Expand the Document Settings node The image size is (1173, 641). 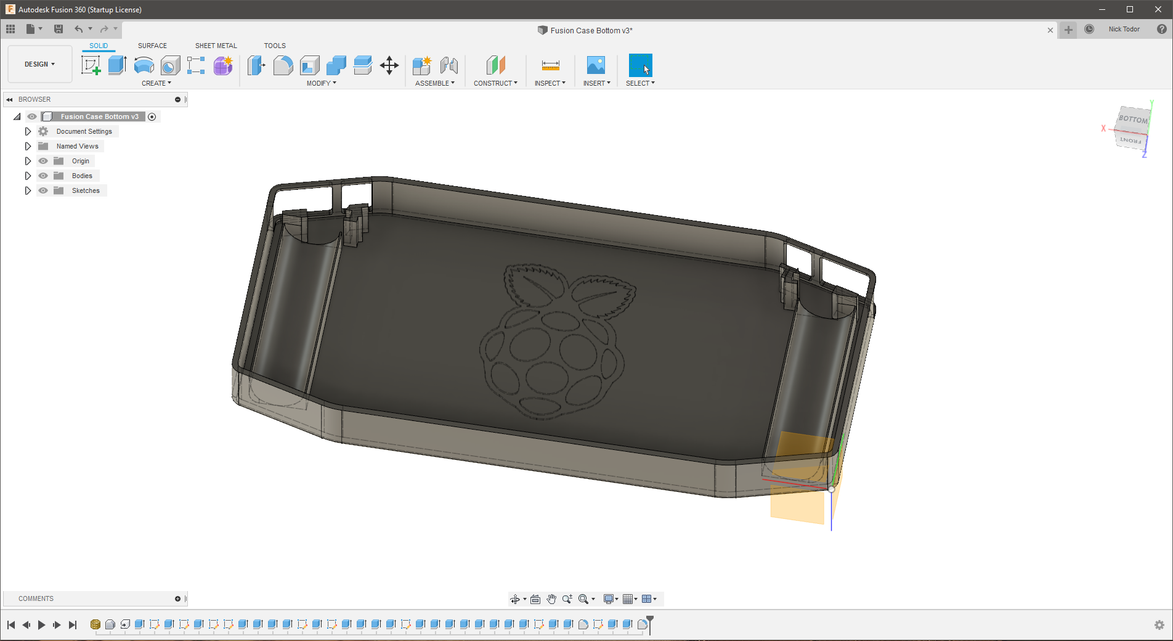[x=28, y=131]
